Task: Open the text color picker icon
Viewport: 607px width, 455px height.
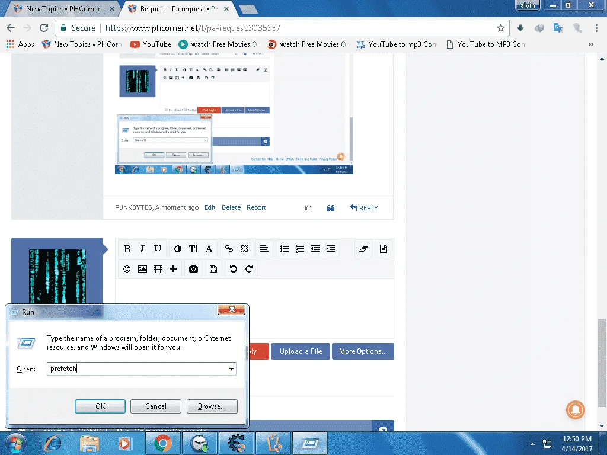Action: 178,249
